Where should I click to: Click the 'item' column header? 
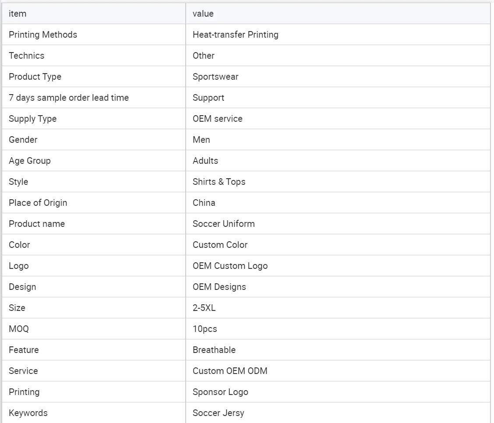(x=18, y=14)
